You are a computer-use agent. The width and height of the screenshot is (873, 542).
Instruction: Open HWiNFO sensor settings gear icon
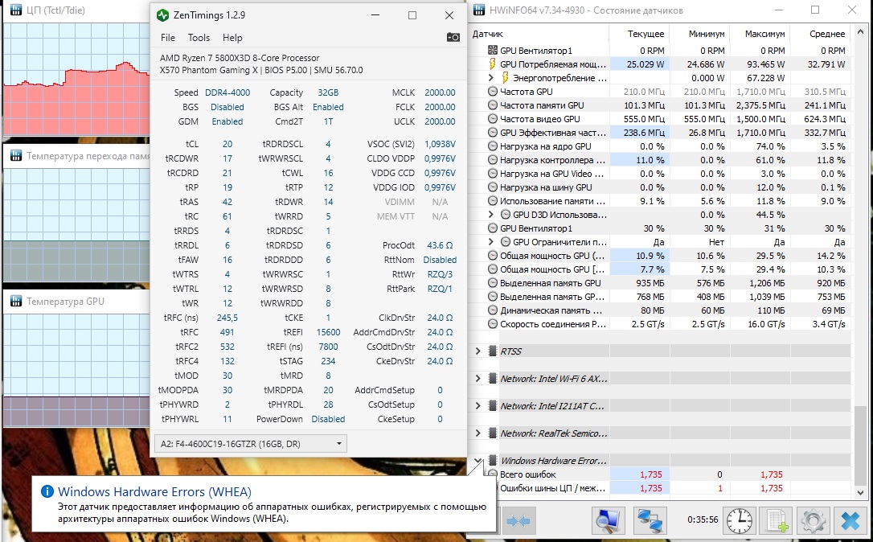coord(814,521)
